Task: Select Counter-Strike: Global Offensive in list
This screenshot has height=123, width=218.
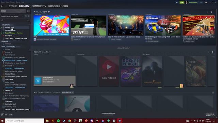Action: tap(16, 77)
